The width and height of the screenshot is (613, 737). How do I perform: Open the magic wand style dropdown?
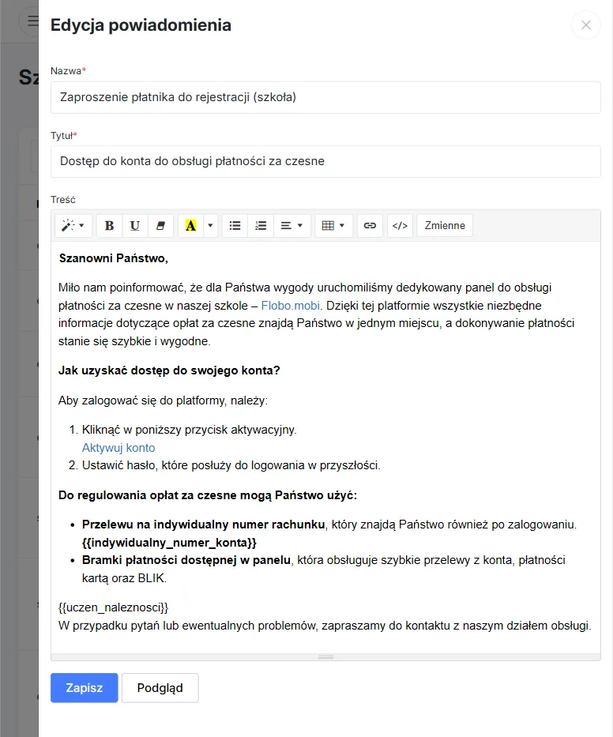tap(73, 225)
